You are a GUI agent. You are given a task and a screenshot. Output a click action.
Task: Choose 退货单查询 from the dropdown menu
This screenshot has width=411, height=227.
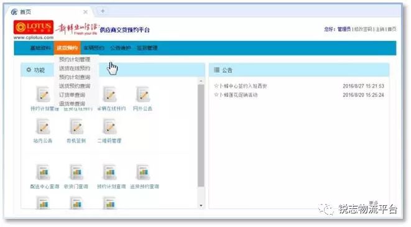[72, 103]
